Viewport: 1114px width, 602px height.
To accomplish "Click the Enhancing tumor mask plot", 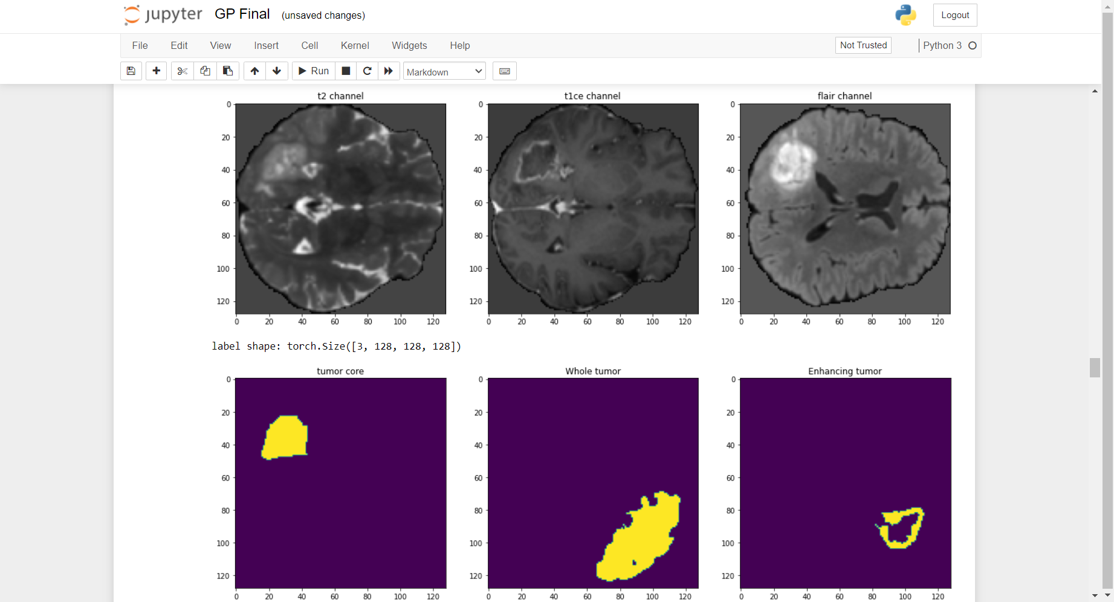I will (845, 483).
